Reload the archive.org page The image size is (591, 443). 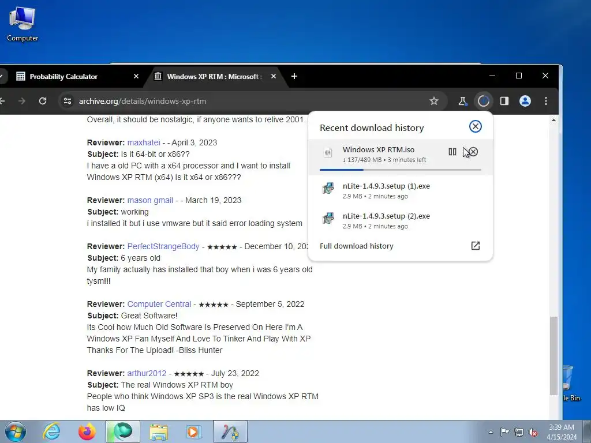[43, 101]
